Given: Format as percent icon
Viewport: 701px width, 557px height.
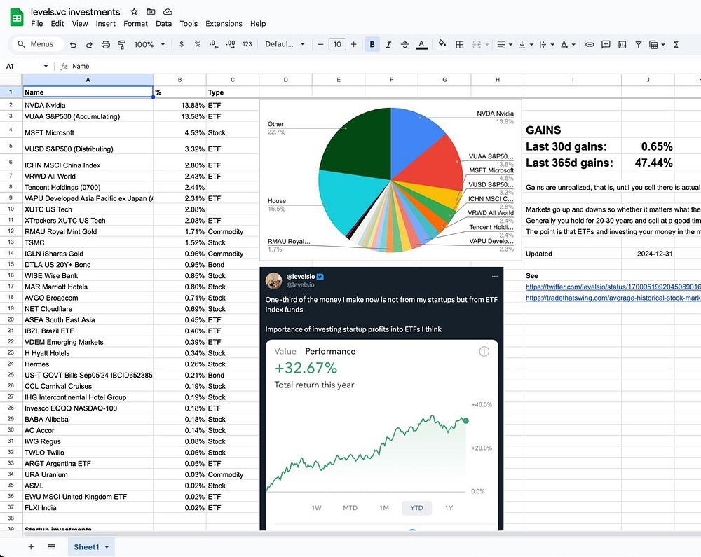Looking at the screenshot, I should click(x=198, y=44).
